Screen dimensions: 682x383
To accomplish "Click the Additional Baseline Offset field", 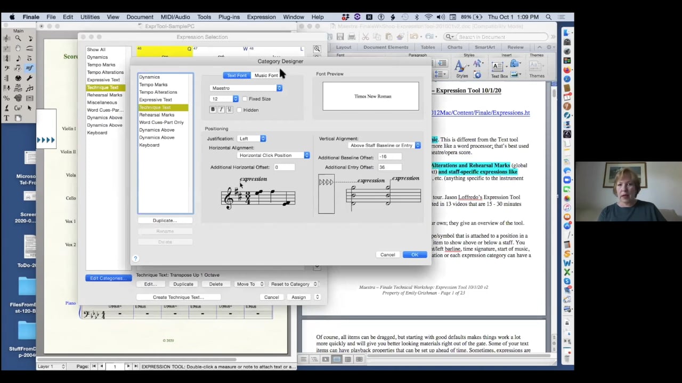I will [390, 157].
